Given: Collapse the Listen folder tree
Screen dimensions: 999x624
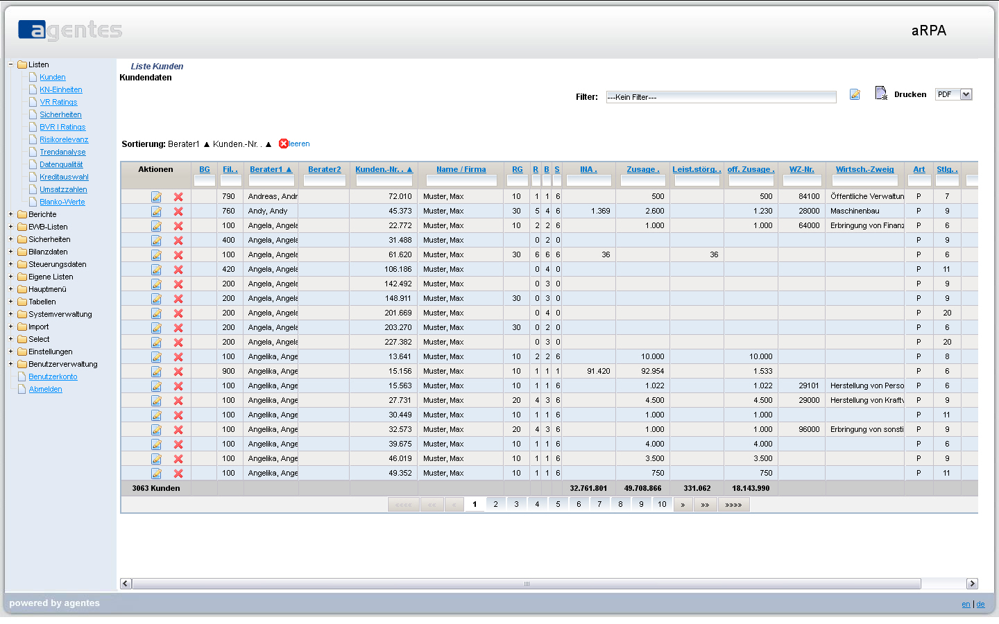Looking at the screenshot, I should point(10,64).
